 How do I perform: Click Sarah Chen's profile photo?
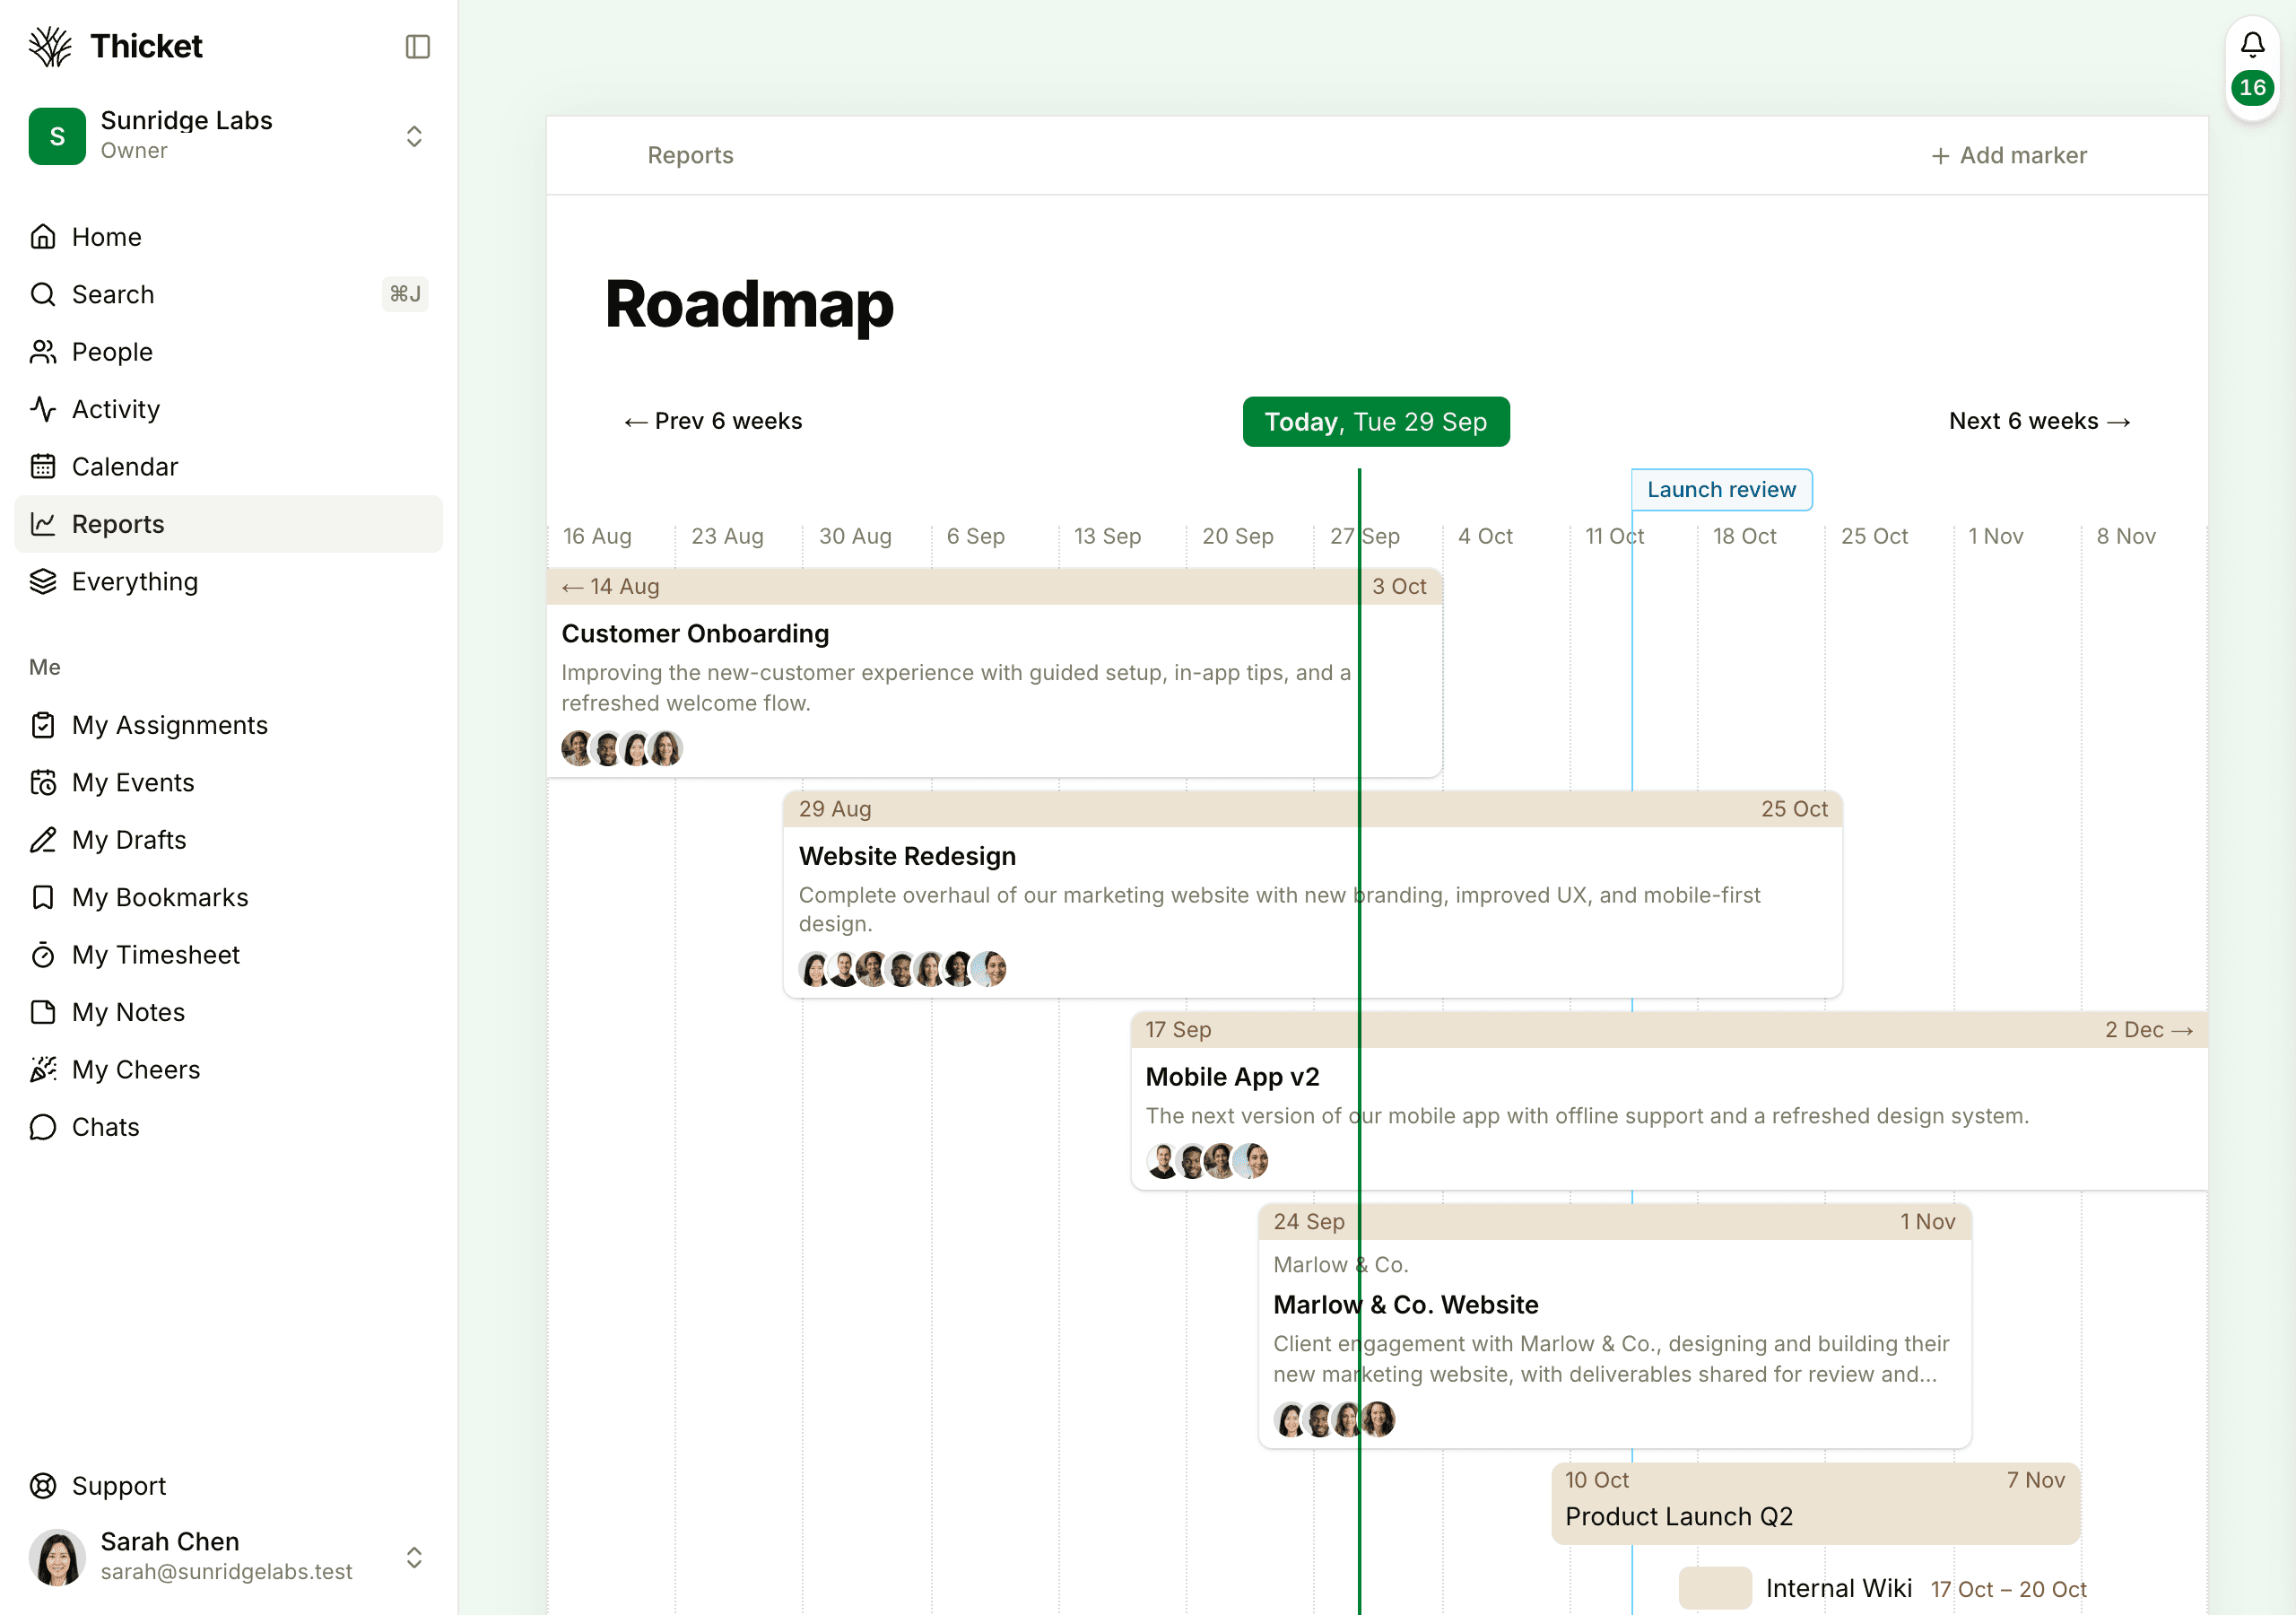point(57,1557)
